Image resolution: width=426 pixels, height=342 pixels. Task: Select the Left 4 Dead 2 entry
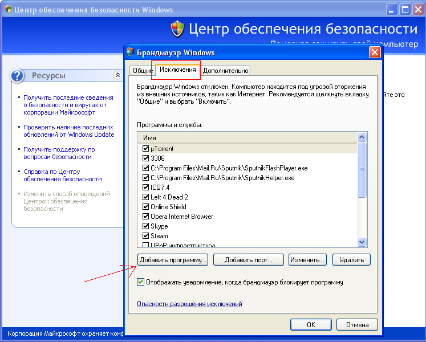tap(169, 197)
